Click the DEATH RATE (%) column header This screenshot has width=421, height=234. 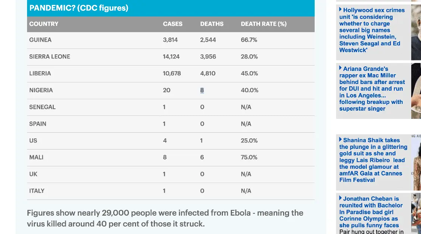[x=264, y=24]
